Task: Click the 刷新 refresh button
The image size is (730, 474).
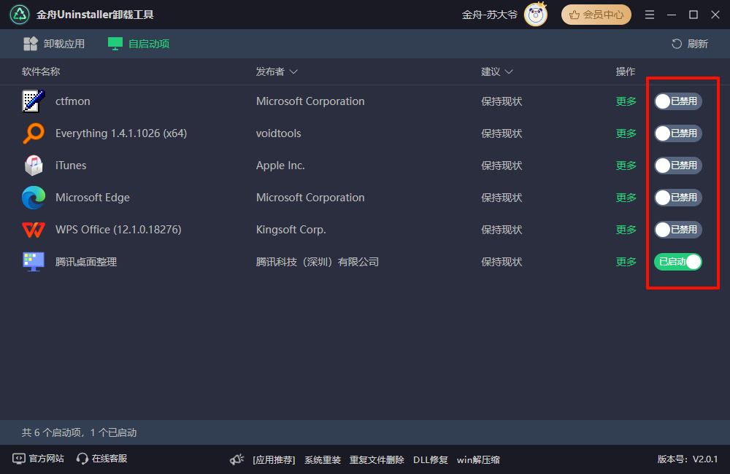Action: tap(690, 44)
